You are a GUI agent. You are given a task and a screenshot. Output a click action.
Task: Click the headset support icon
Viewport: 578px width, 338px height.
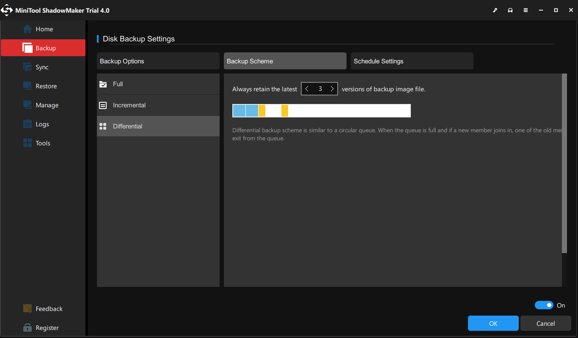click(510, 10)
